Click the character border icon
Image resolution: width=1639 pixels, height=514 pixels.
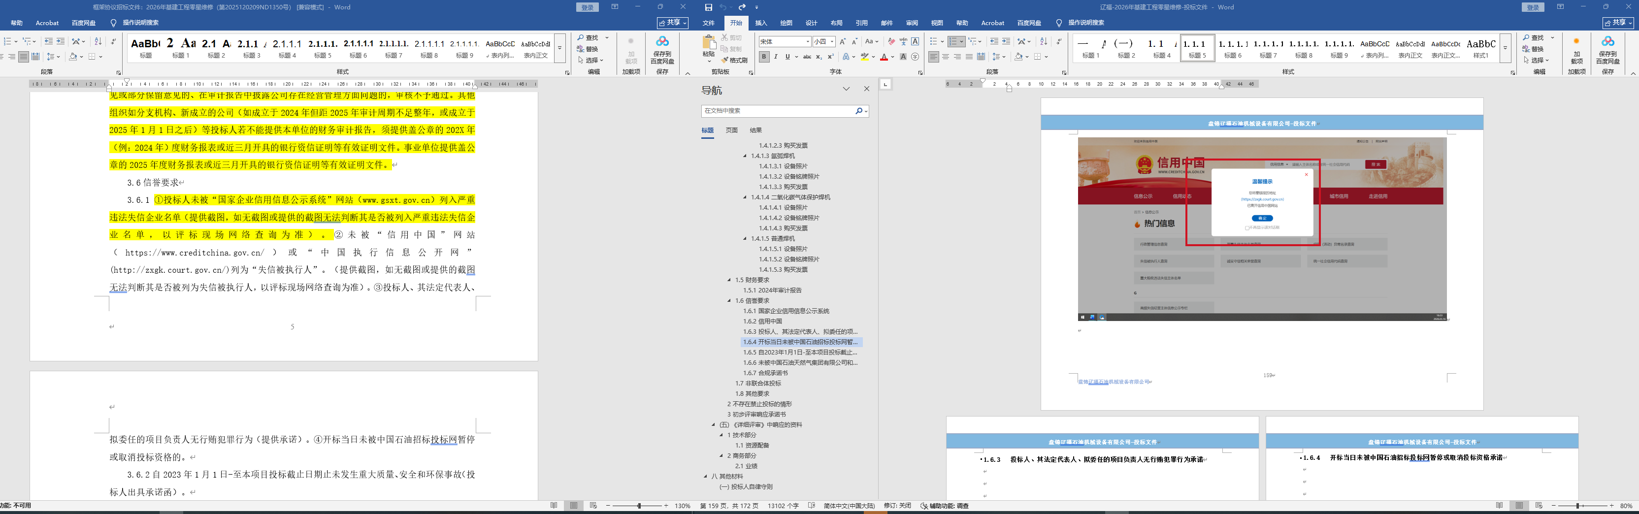[x=915, y=41]
